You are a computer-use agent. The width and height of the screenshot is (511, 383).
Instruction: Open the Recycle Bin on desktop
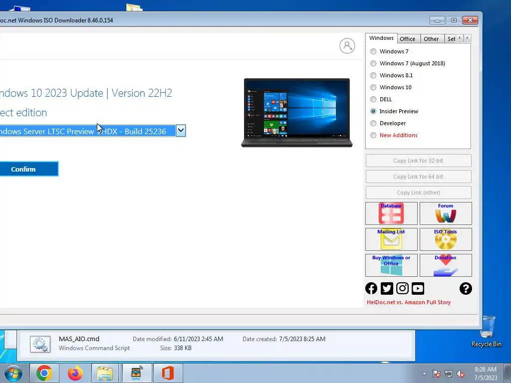pos(487,331)
